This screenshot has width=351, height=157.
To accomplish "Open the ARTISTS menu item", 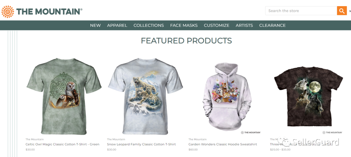I will click(x=244, y=26).
